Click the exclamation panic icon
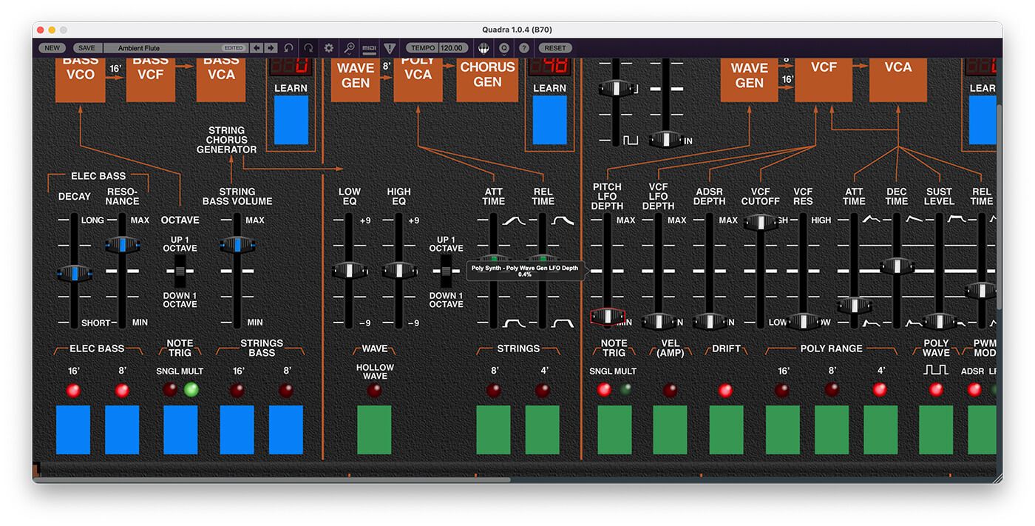1035x526 pixels. (390, 47)
